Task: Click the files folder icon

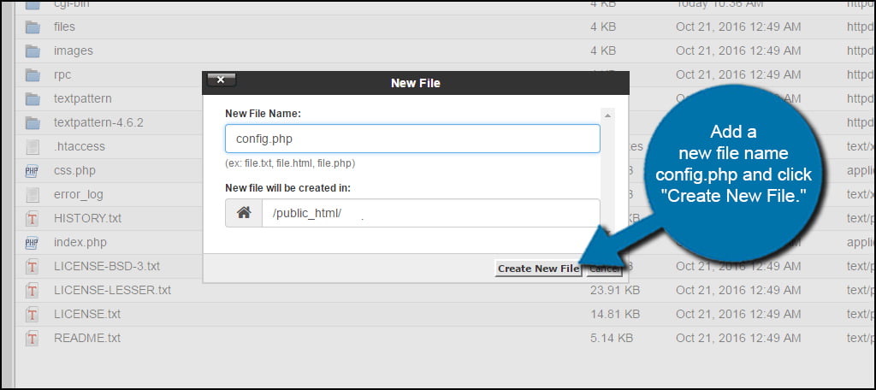Action: 33,27
